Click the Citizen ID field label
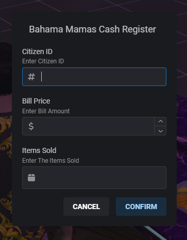187x240 pixels. click(37, 52)
